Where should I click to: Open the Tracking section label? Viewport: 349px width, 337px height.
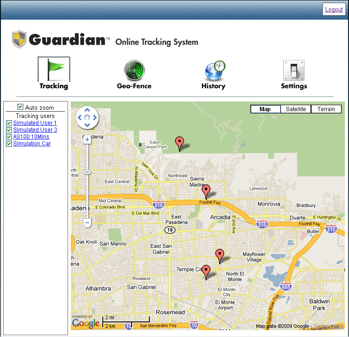tap(54, 86)
